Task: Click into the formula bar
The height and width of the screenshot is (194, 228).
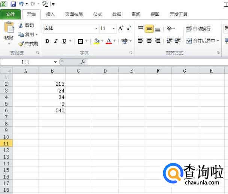Action: 158,62
